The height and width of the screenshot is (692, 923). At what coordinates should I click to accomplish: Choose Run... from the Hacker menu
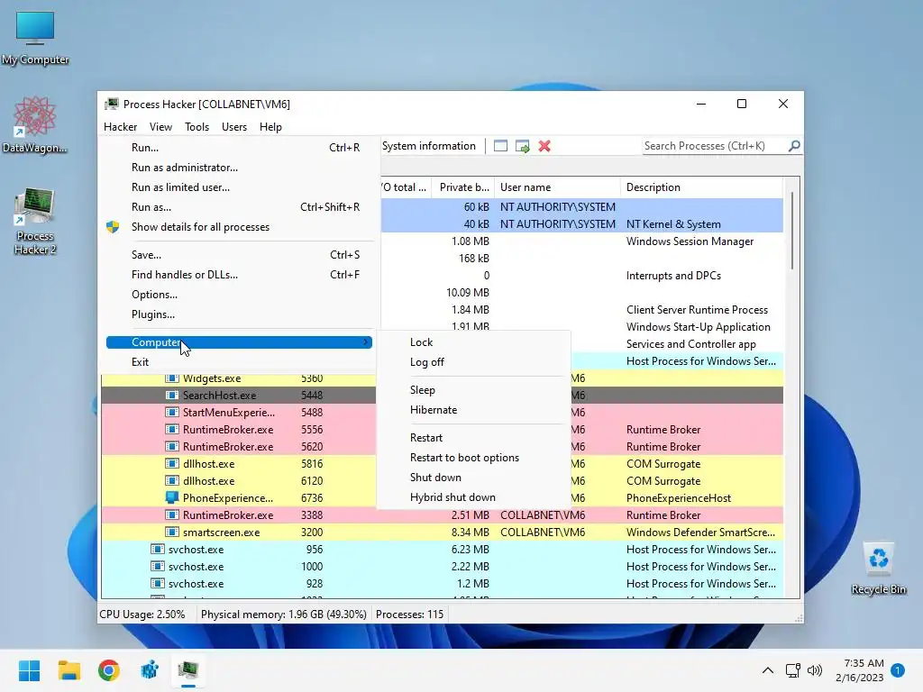[239, 148]
